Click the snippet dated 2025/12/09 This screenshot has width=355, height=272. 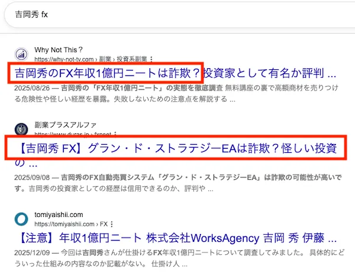coord(179,258)
